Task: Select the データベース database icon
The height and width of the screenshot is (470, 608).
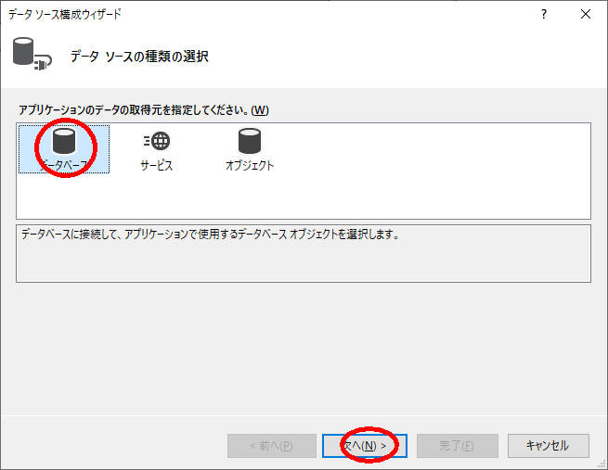Action: 63,141
